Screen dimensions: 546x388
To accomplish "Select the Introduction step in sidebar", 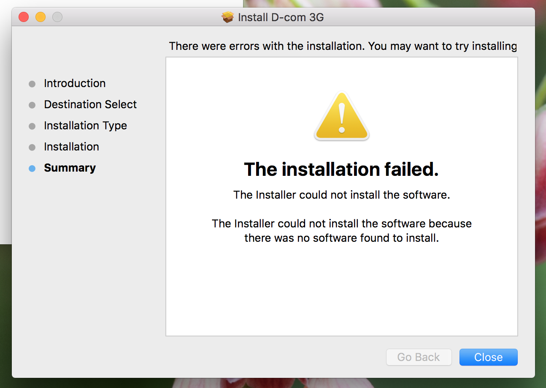I will (x=75, y=83).
